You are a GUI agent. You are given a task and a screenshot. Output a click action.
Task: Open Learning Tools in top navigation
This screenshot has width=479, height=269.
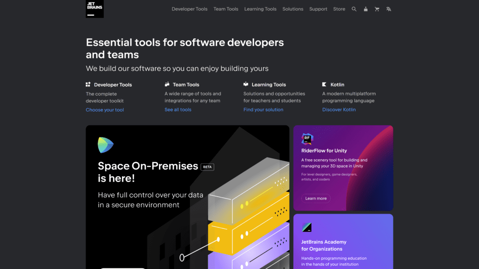point(260,9)
